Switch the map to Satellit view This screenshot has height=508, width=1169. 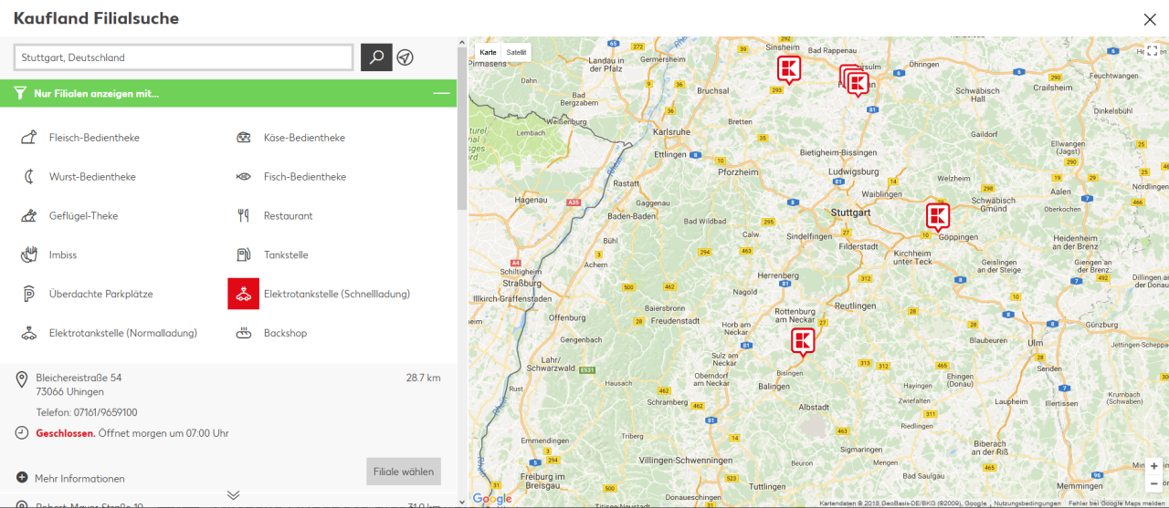pyautogui.click(x=516, y=52)
